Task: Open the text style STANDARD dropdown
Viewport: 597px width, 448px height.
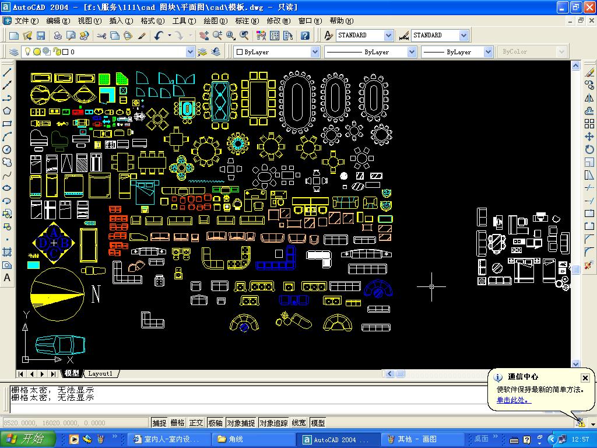Action: pos(388,36)
